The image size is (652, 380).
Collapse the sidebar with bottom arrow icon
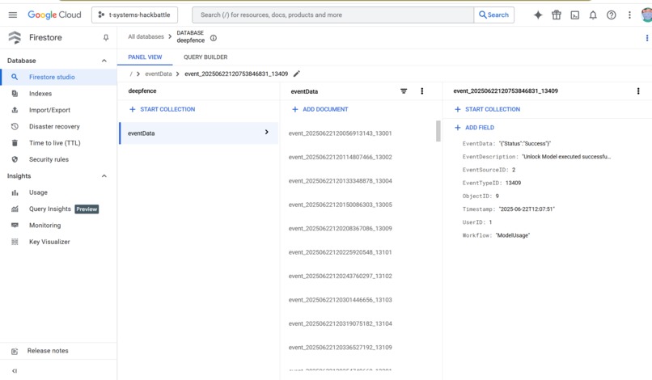tap(15, 370)
